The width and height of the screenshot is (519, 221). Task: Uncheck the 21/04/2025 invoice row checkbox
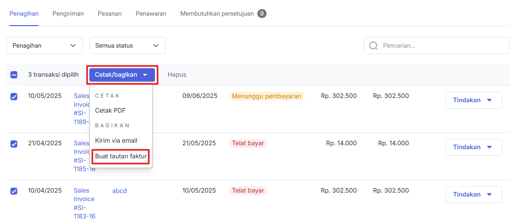click(14, 144)
